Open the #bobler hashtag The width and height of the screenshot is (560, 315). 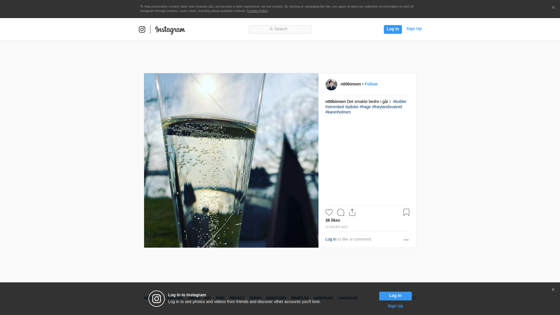(400, 101)
